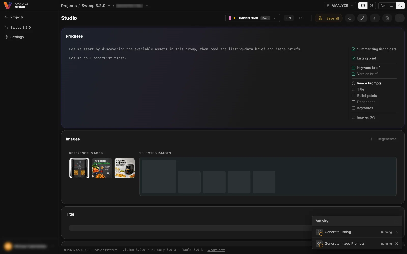Select Fry Faster reference image

pos(102,168)
